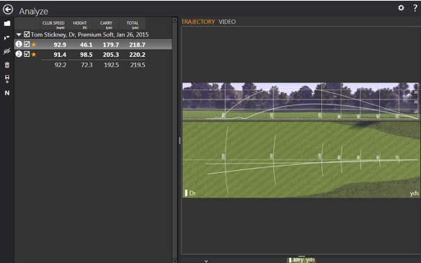The width and height of the screenshot is (421, 263).
Task: Click the 179.7 carry value
Action: [x=110, y=45]
